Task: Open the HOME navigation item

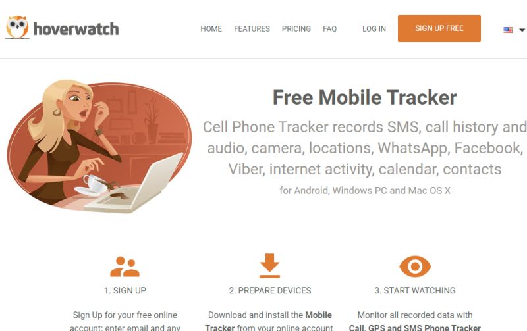Action: pyautogui.click(x=211, y=29)
